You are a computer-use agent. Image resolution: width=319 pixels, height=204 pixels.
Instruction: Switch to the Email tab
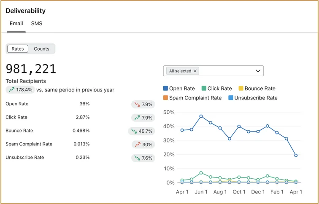pyautogui.click(x=16, y=24)
